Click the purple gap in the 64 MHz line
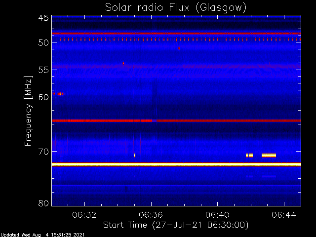This screenshot has width=316, height=237. 154,120
